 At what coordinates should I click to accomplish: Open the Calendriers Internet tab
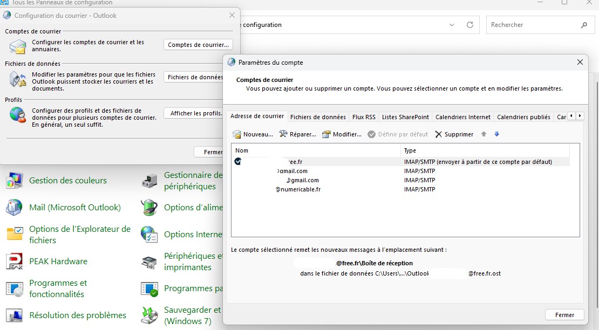[x=463, y=116]
